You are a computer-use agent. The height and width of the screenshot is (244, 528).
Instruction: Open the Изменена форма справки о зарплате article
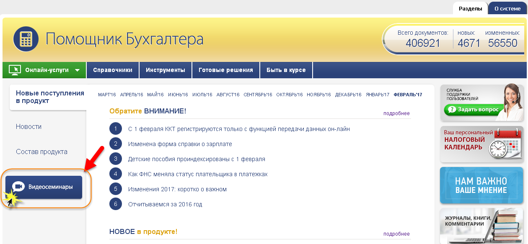click(180, 144)
